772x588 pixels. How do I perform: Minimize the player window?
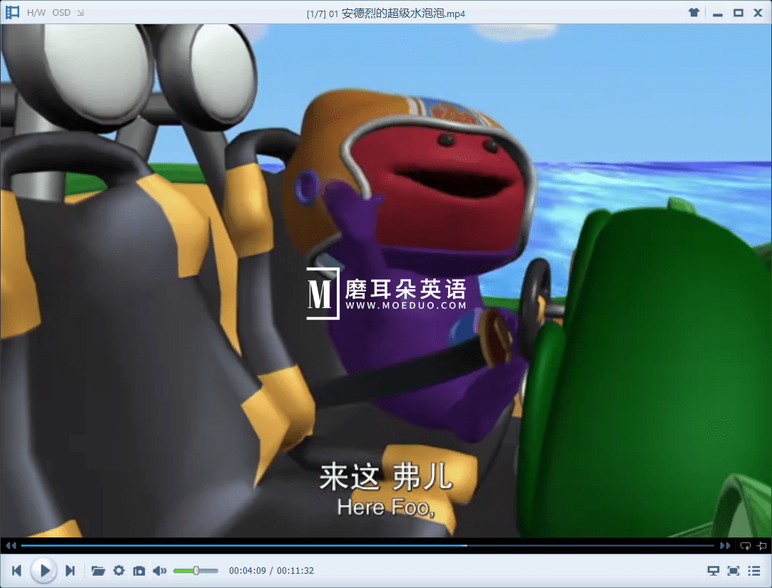717,14
